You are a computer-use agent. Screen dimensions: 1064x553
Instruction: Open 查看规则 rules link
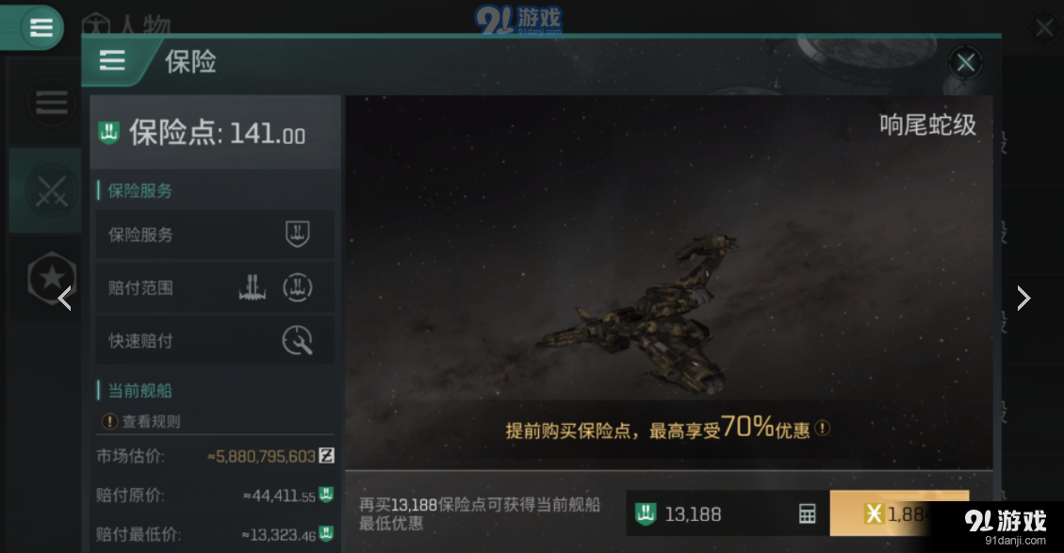coord(141,421)
